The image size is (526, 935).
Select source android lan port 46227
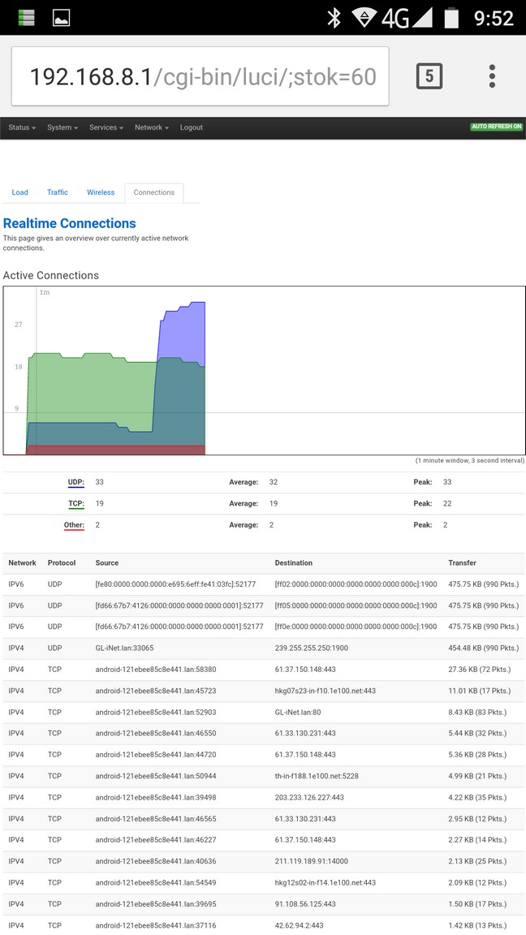coord(156,840)
